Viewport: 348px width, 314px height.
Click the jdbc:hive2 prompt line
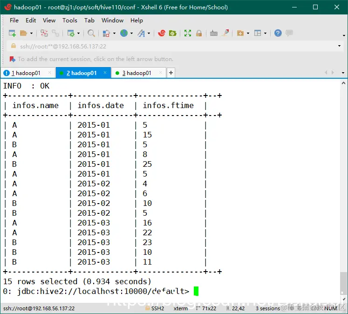pyautogui.click(x=96, y=291)
